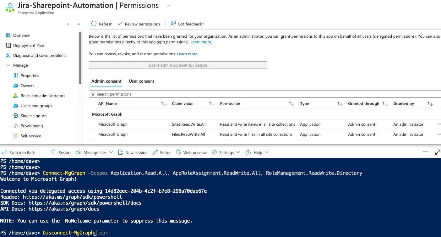441x237 pixels.
Task: Switch to Bash shell
Action: 19,152
